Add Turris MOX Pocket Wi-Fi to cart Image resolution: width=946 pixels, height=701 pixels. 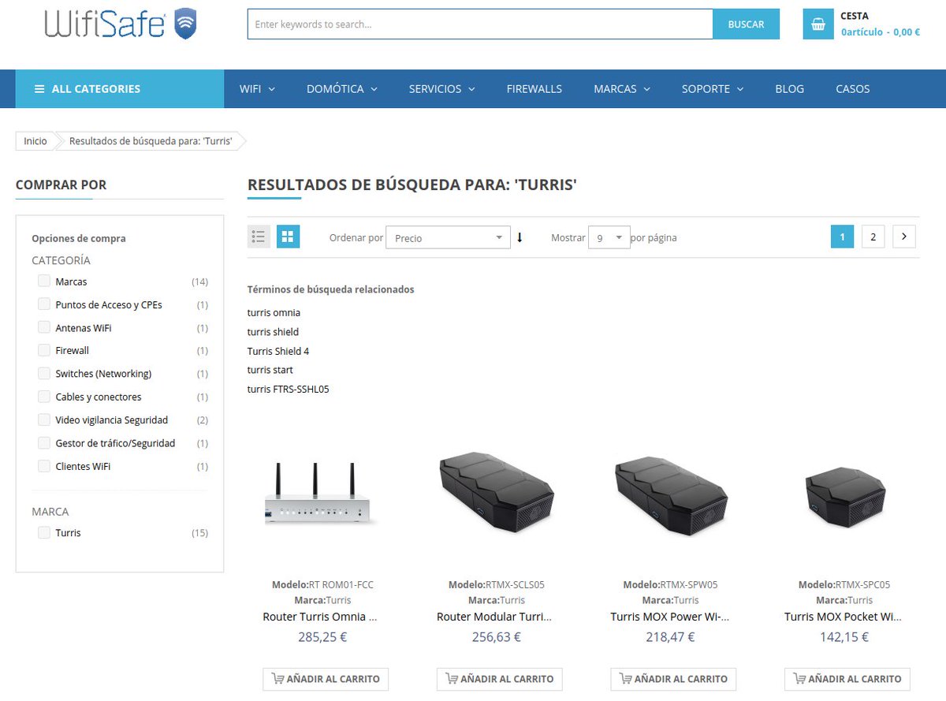[x=847, y=679]
